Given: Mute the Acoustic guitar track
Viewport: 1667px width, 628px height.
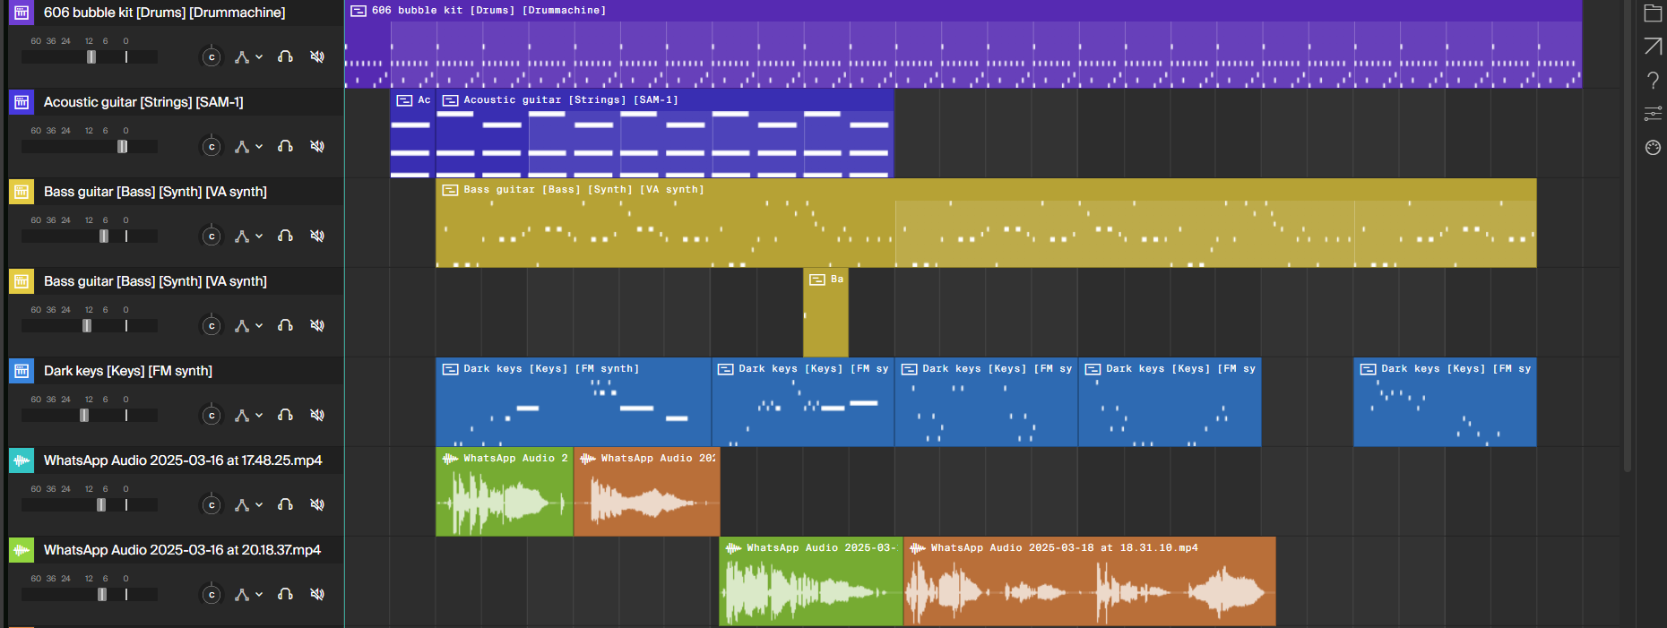Looking at the screenshot, I should click(x=317, y=146).
